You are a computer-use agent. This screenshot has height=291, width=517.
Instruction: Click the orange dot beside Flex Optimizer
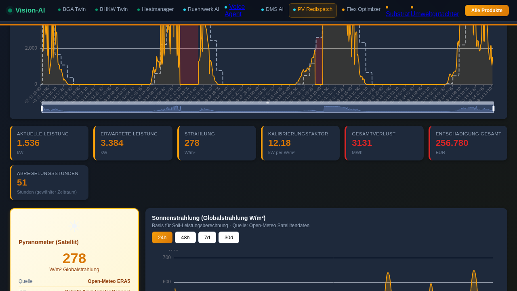(x=343, y=9)
